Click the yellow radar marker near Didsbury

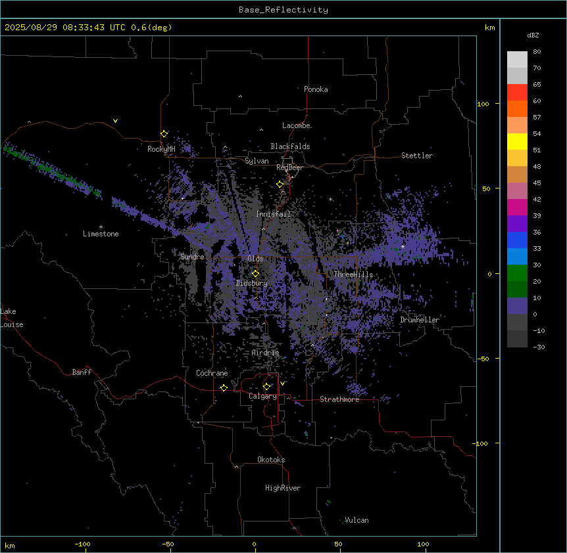pyautogui.click(x=256, y=274)
